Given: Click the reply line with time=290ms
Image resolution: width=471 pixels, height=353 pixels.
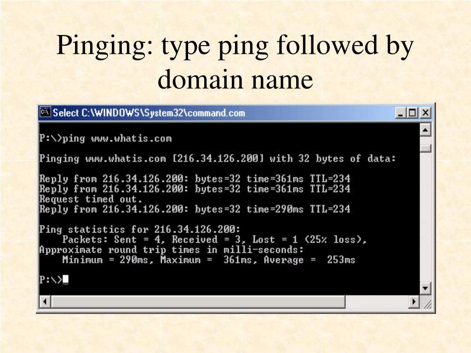Looking at the screenshot, I should 195,209.
